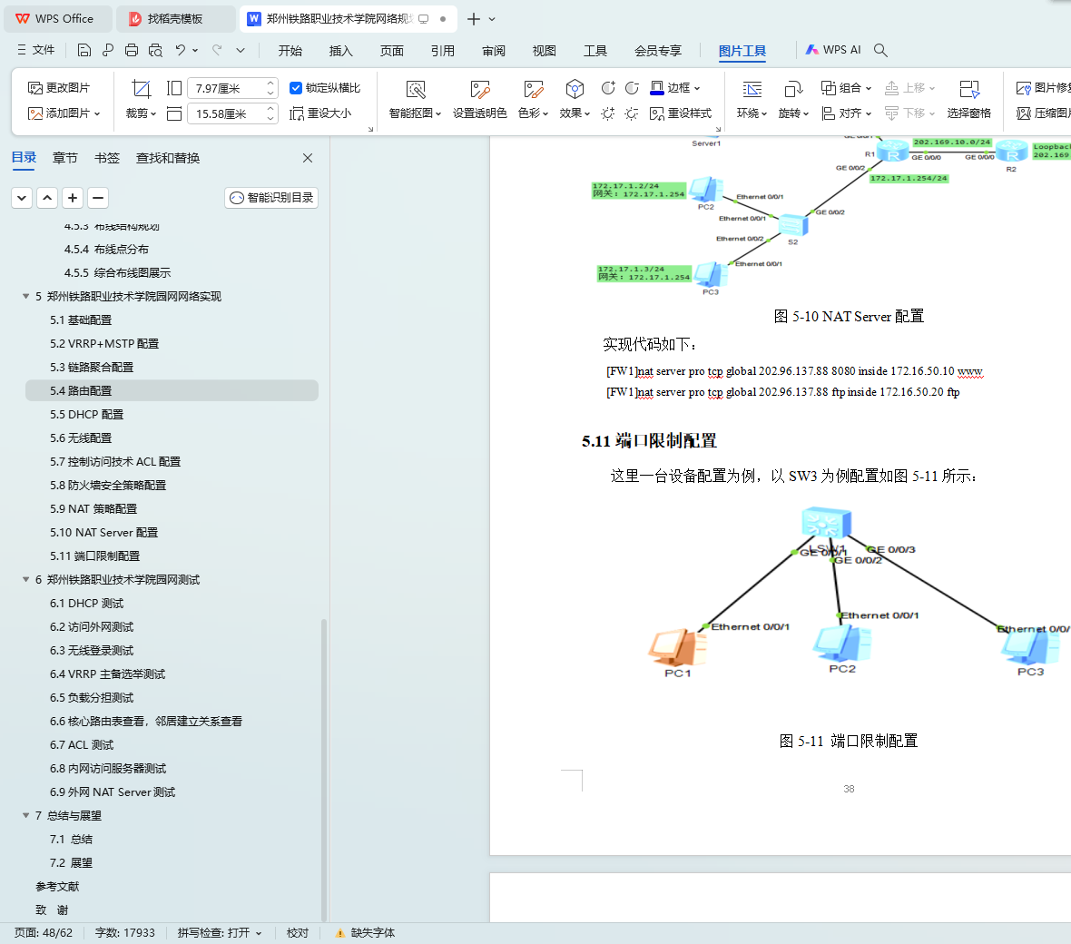Click Rotate (旋转) icon
Screen dimensions: 1071x944
click(793, 90)
